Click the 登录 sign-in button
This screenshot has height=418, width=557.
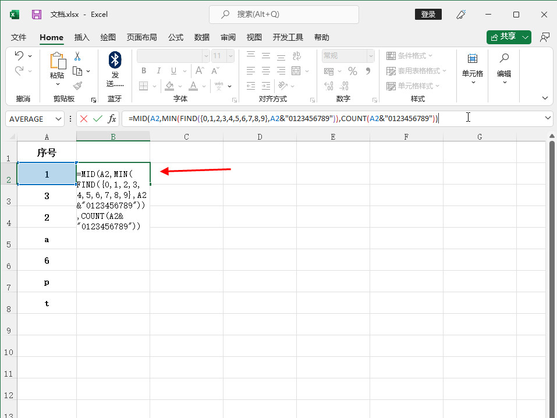428,14
